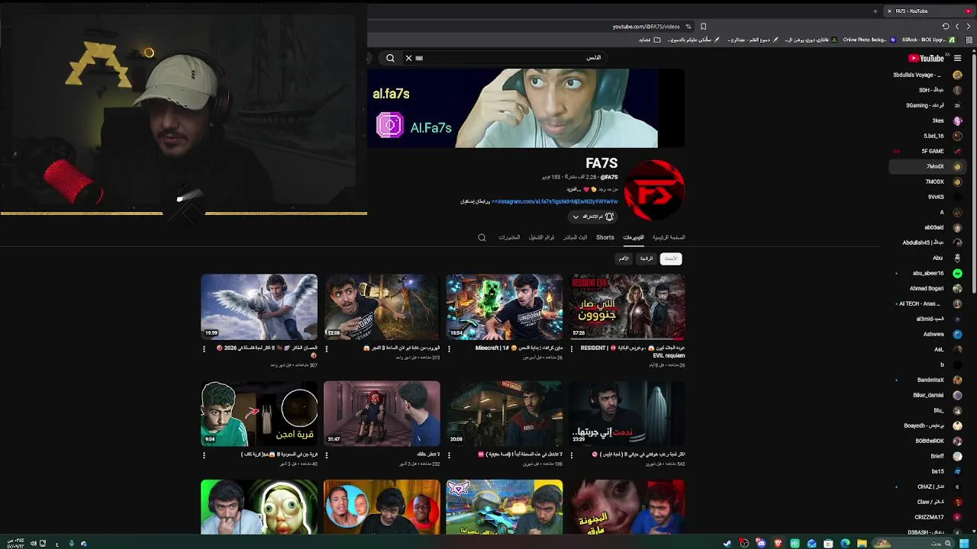The image size is (977, 549).
Task: Open the instagram.com/al.fa7s channel link
Action: pos(555,202)
